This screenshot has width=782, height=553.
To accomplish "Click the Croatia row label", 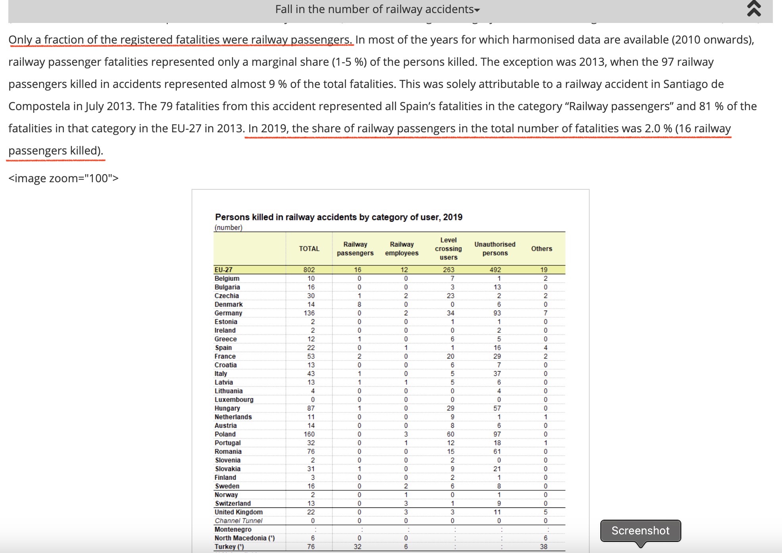I will (226, 365).
